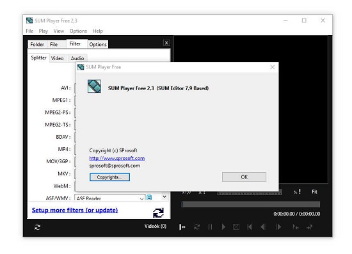Click the MOV/3GP label
Screen dimensions: 352x254
58,161
